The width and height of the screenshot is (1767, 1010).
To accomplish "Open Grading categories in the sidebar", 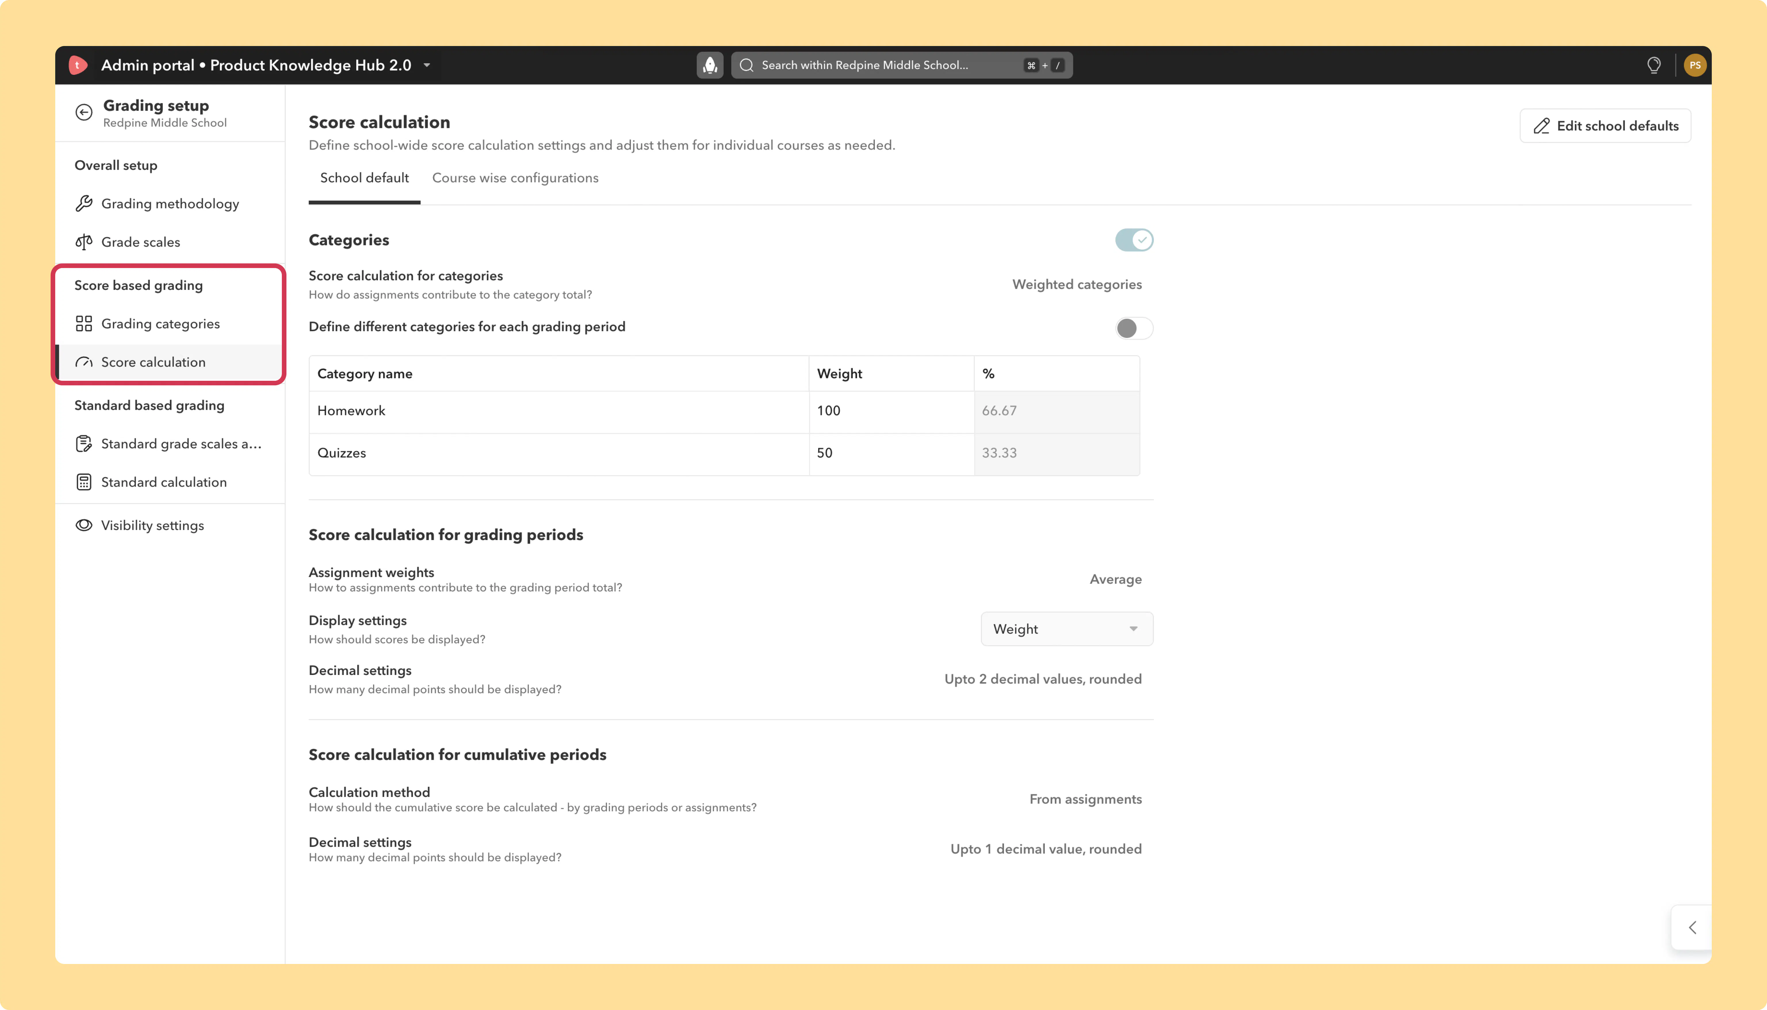I will click(170, 324).
